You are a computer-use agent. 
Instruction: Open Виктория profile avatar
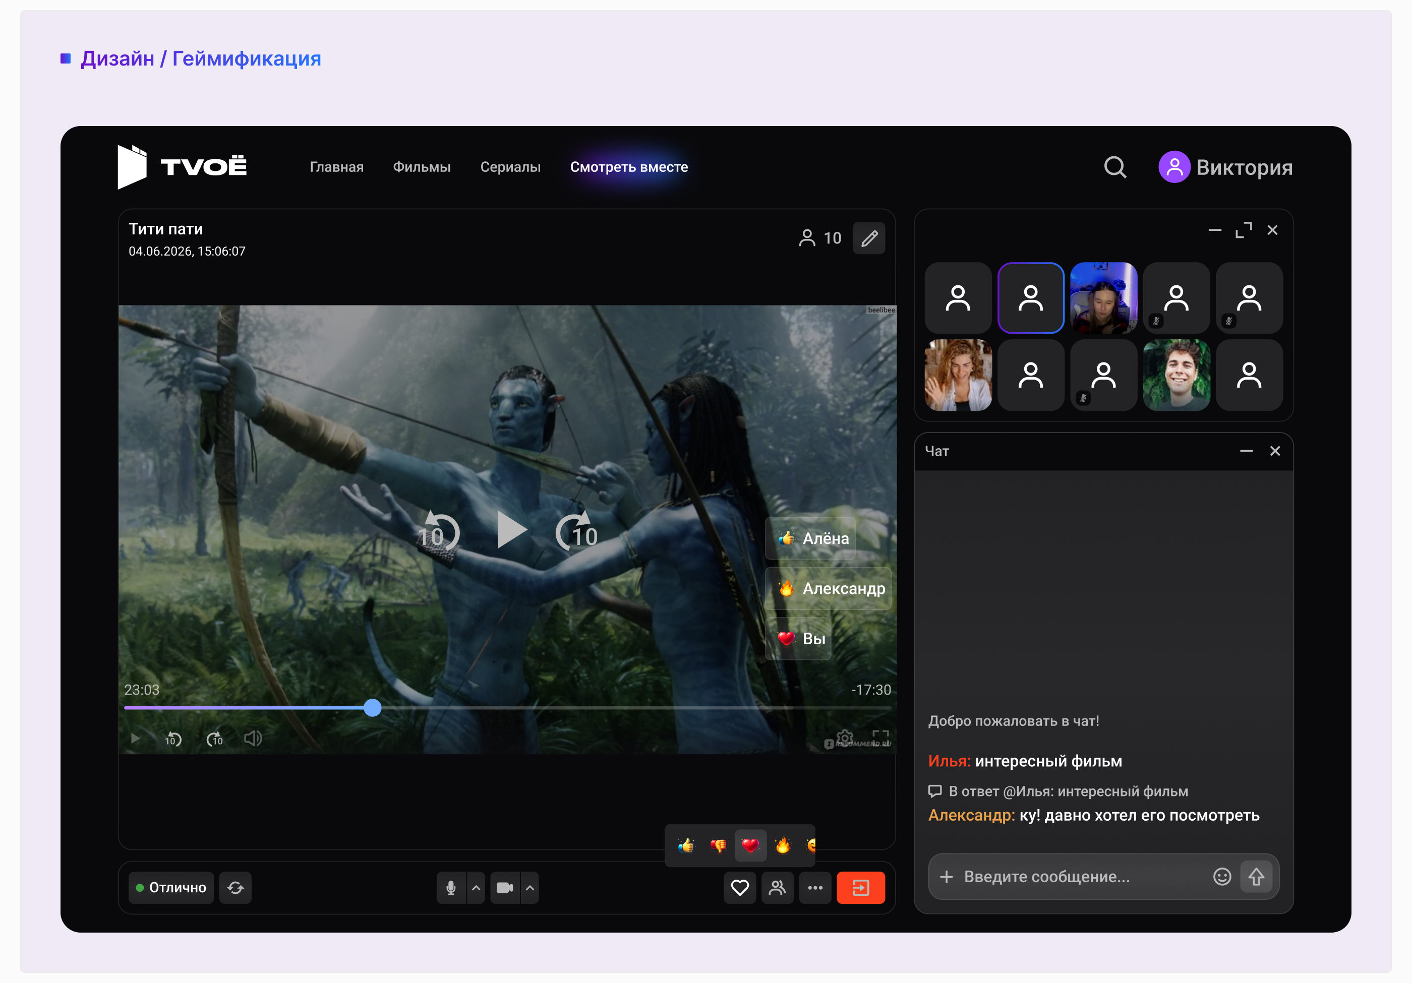[x=1174, y=167]
